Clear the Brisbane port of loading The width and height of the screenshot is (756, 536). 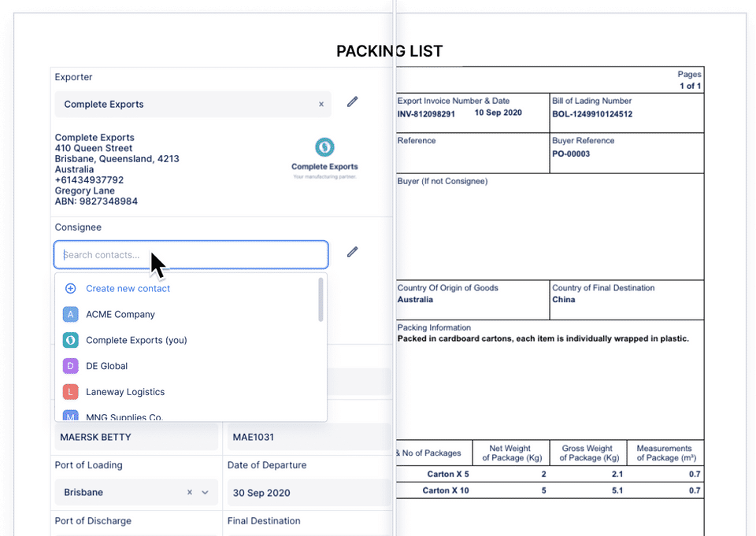[x=189, y=493]
